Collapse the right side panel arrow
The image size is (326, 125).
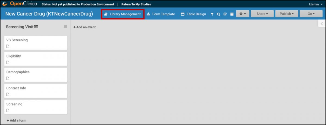pyautogui.click(x=322, y=24)
